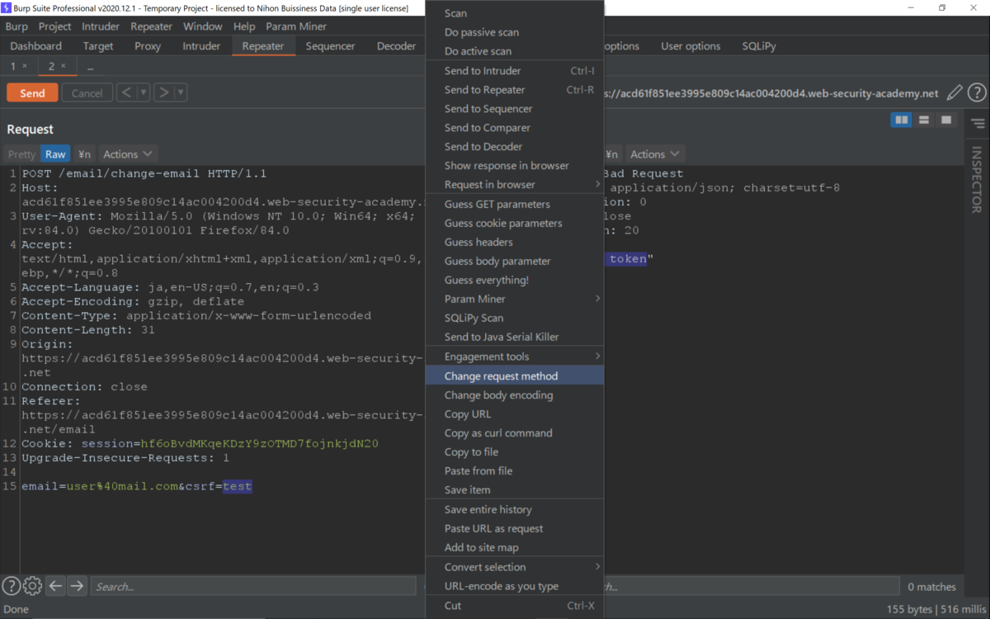Choose Change body encoding
990x619 pixels.
pyautogui.click(x=514, y=395)
